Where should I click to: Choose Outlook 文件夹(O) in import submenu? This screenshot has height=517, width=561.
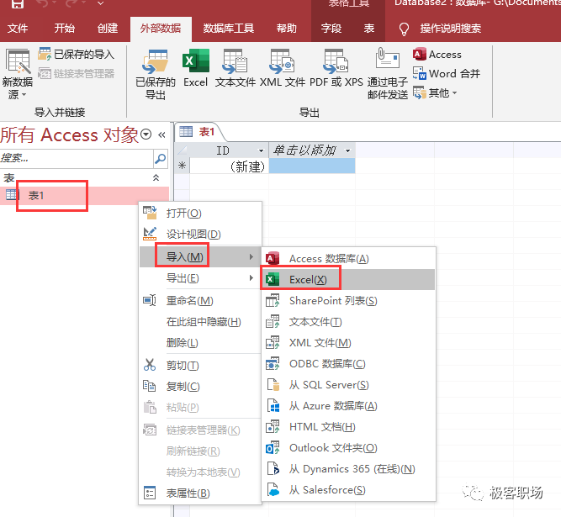click(x=348, y=448)
